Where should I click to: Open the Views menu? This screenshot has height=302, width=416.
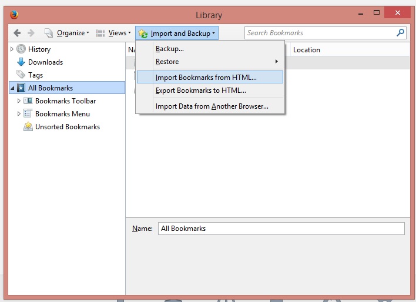pyautogui.click(x=119, y=33)
